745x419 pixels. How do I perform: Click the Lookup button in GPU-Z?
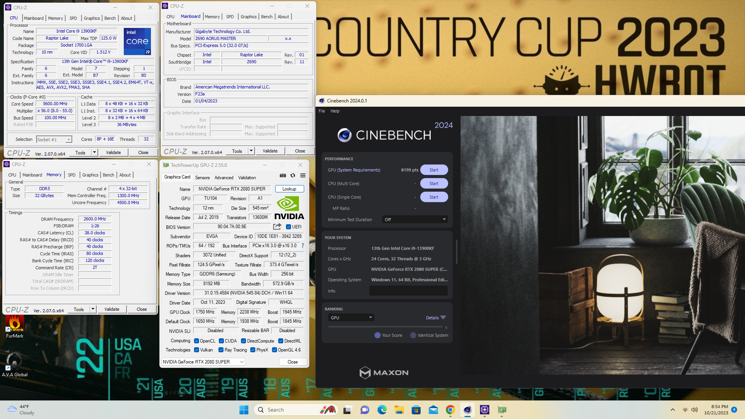pyautogui.click(x=289, y=189)
